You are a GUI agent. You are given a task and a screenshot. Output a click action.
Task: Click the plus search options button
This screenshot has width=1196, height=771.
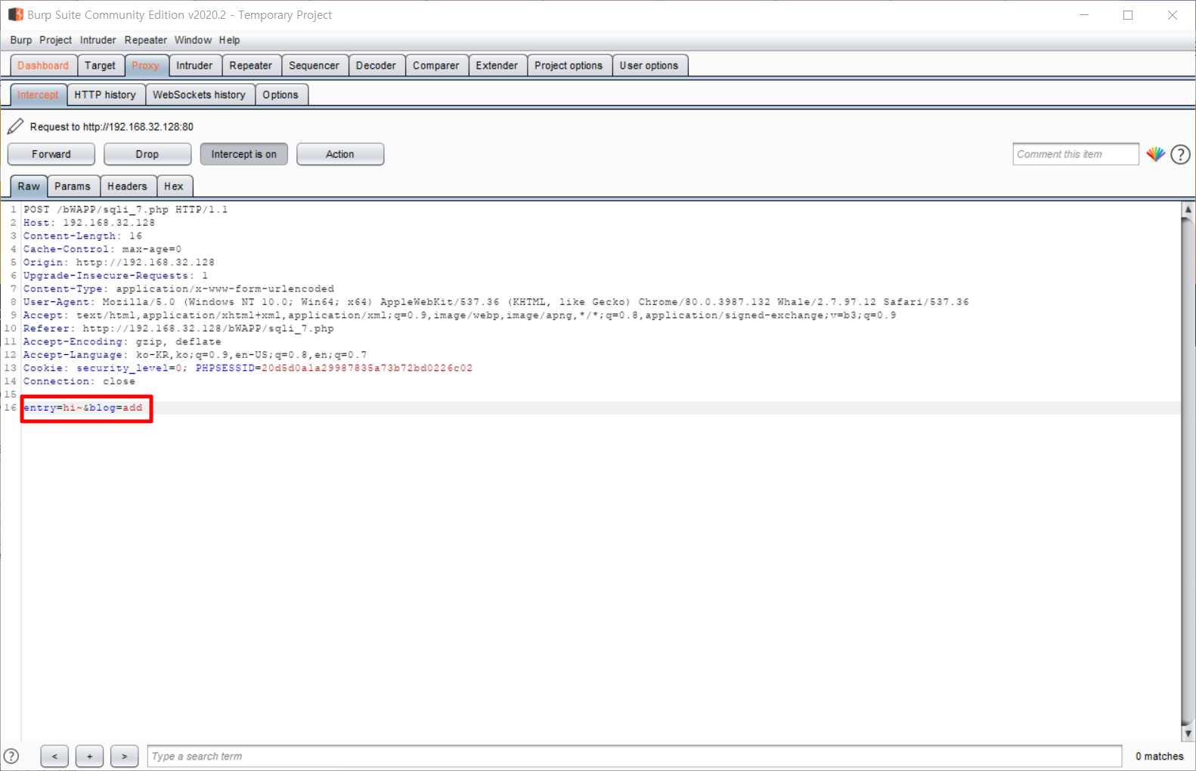tap(89, 756)
